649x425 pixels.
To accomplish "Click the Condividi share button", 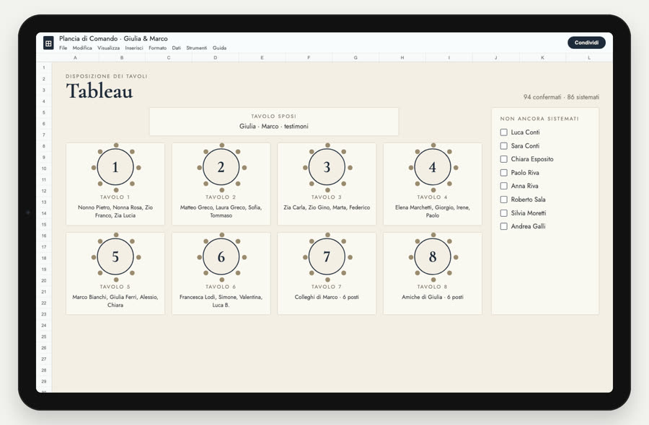I will click(586, 42).
